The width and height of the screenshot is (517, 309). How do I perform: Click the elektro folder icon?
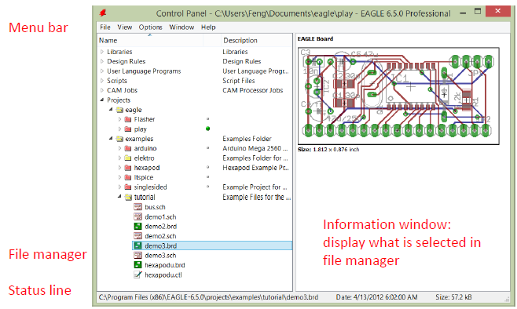click(x=128, y=158)
